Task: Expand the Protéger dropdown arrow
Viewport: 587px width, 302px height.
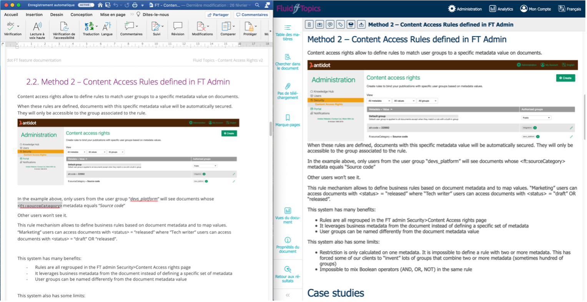Action: point(256,26)
